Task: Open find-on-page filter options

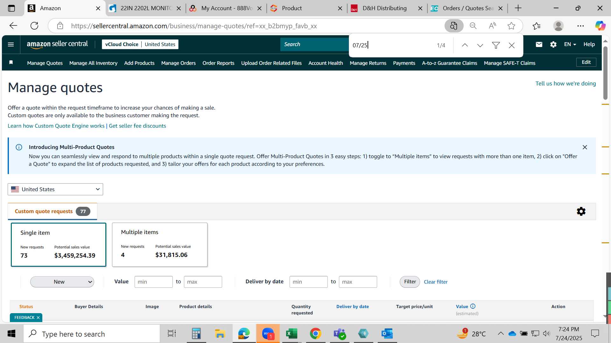Action: coord(496,45)
